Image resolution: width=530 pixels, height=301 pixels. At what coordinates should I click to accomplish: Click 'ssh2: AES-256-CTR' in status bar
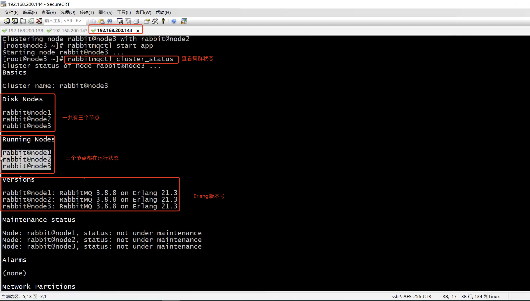click(411, 296)
